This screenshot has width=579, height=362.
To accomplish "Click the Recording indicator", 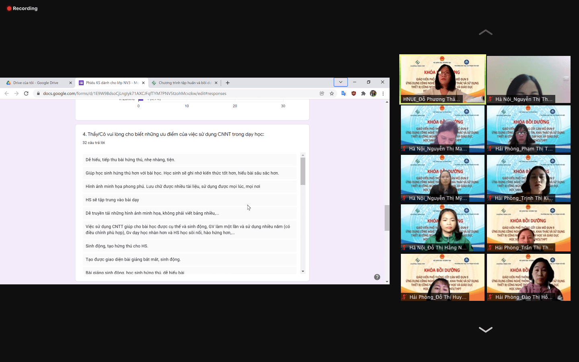I will tap(22, 8).
